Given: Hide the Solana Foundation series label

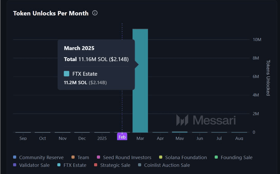Looking at the screenshot, I should [x=186, y=157].
